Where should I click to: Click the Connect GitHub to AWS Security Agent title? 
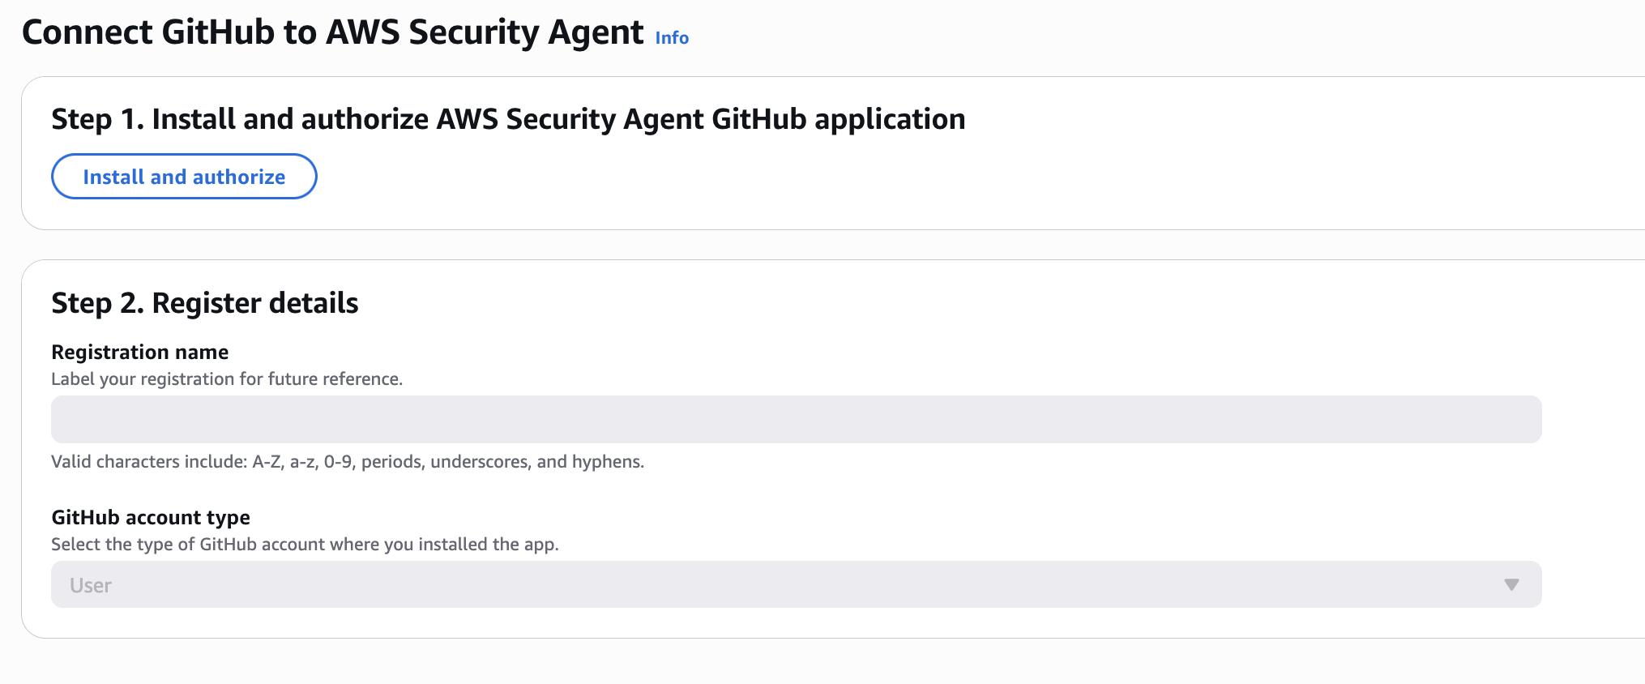332,32
